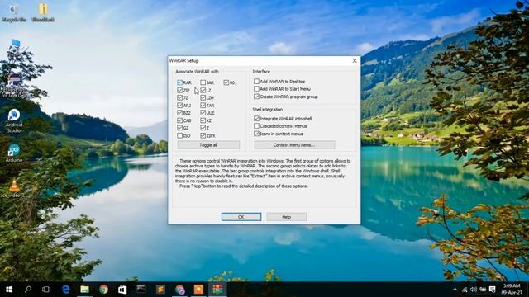Open network status tray icon
Viewport: 529px width, 297px height.
tap(465, 290)
